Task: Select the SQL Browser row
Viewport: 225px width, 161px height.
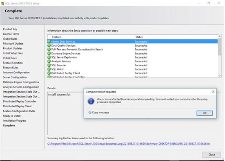Action: [132, 65]
